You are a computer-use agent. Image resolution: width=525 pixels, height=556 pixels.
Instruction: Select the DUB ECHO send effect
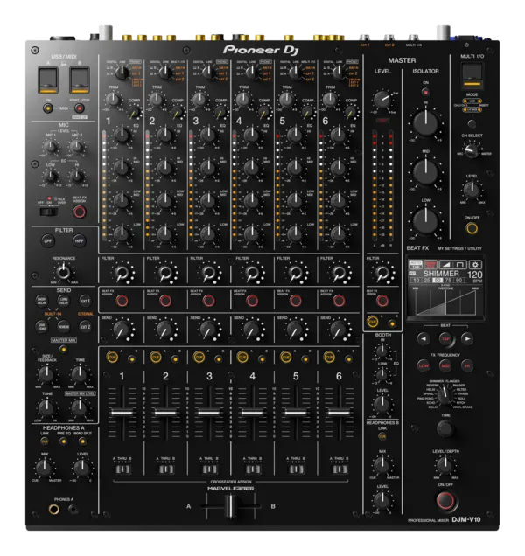click(42, 326)
